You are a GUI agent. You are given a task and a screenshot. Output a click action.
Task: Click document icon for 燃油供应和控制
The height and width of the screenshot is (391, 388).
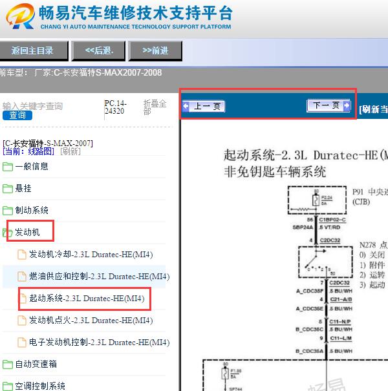(x=22, y=277)
